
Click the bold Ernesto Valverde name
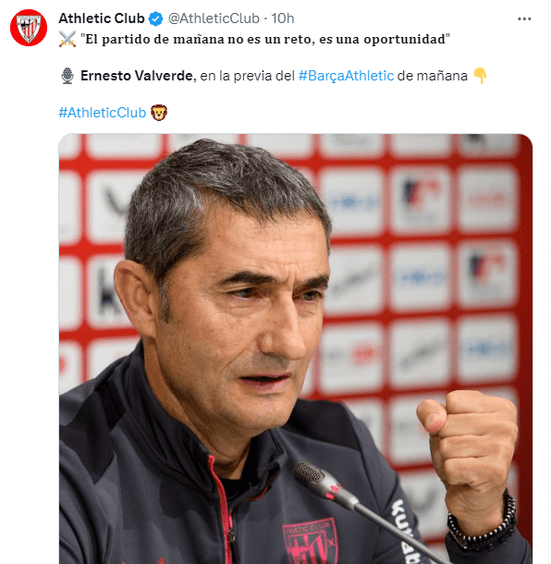tap(137, 76)
